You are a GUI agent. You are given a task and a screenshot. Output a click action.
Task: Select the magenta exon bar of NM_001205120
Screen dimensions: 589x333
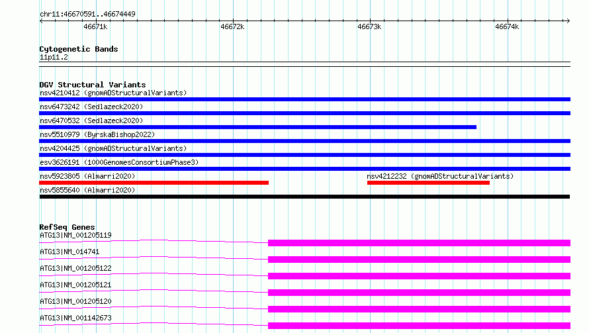click(419, 309)
